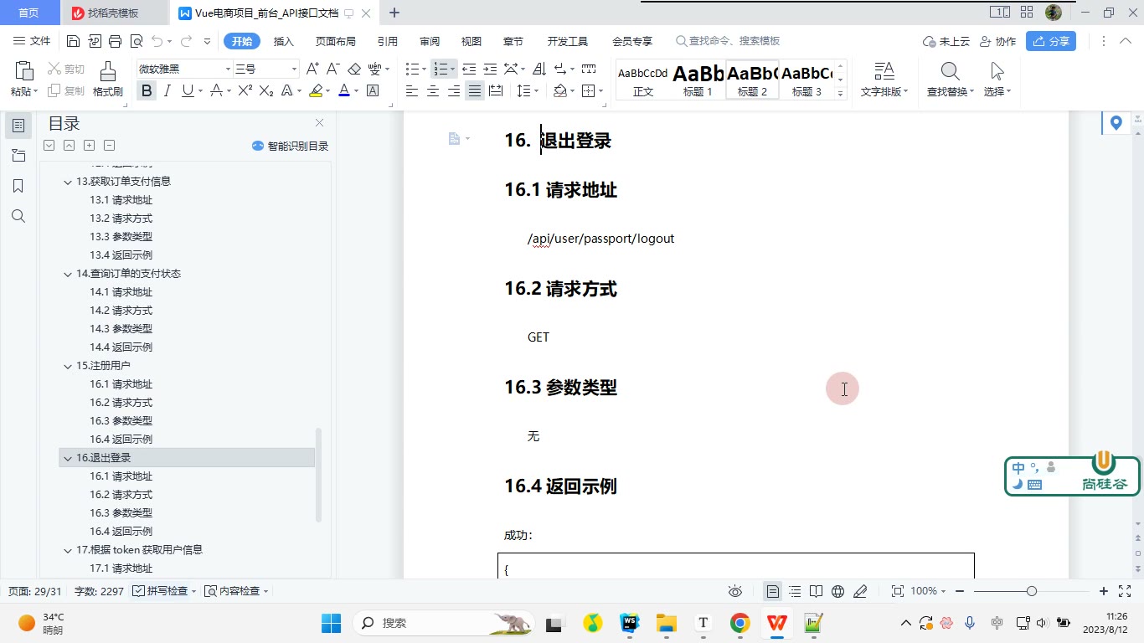Screen dimensions: 1144x643
Task: Click the 协作 collaborate button
Action: 997,41
